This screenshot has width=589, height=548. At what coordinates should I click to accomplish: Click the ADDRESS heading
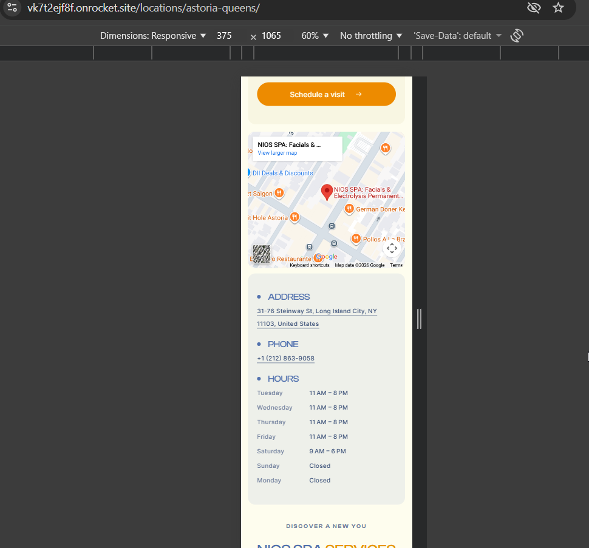click(x=288, y=297)
